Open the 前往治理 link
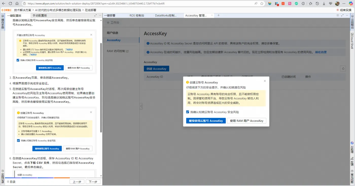 click(x=321, y=52)
